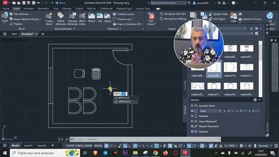
Task: Open the application menu A button
Action: click(x=5, y=3)
